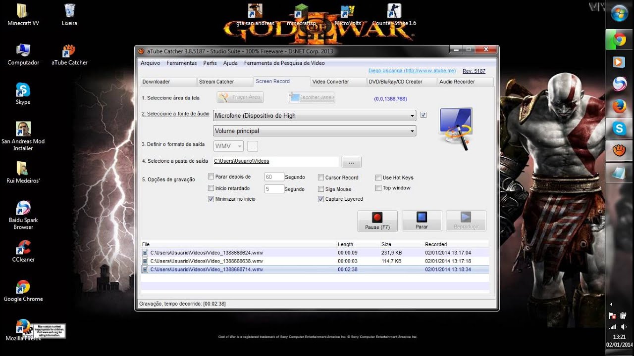This screenshot has width=634, height=356.
Task: Launch the Baidu Spark Browser desktop shortcut
Action: pos(23,215)
